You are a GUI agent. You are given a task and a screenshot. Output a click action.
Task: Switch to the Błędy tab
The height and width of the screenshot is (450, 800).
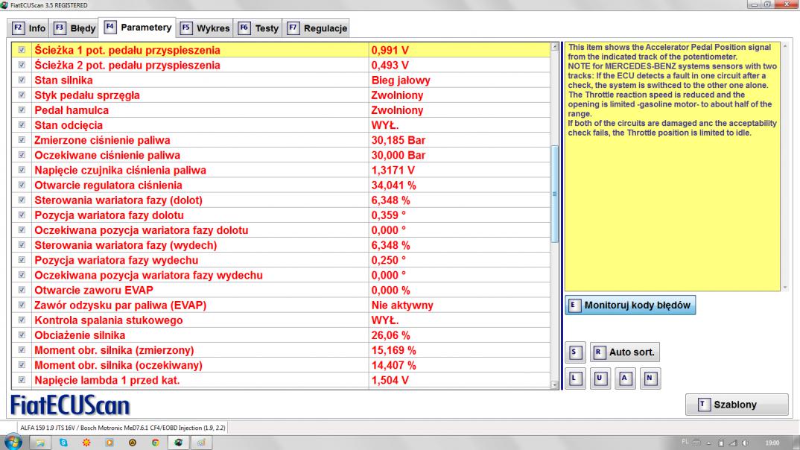pos(77,28)
